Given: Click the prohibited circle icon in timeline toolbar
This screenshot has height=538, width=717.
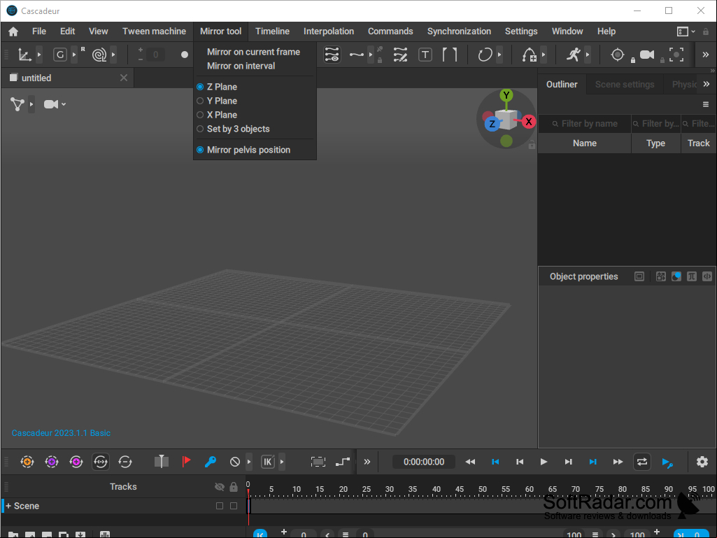Looking at the screenshot, I should click(235, 462).
